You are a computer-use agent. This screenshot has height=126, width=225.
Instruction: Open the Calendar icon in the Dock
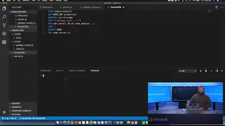coord(80,122)
